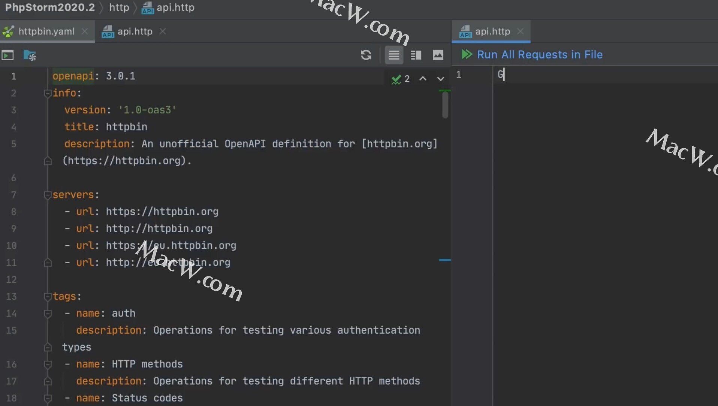The image size is (718, 406).
Task: Close the httpbin.yaml tab
Action: tap(85, 31)
